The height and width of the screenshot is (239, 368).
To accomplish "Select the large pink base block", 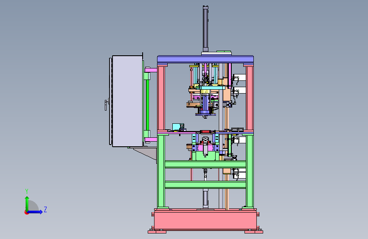I will (205, 220).
